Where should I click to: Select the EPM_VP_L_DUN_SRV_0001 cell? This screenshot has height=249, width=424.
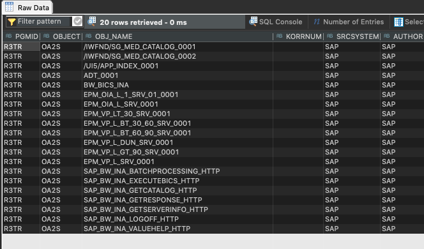178,142
